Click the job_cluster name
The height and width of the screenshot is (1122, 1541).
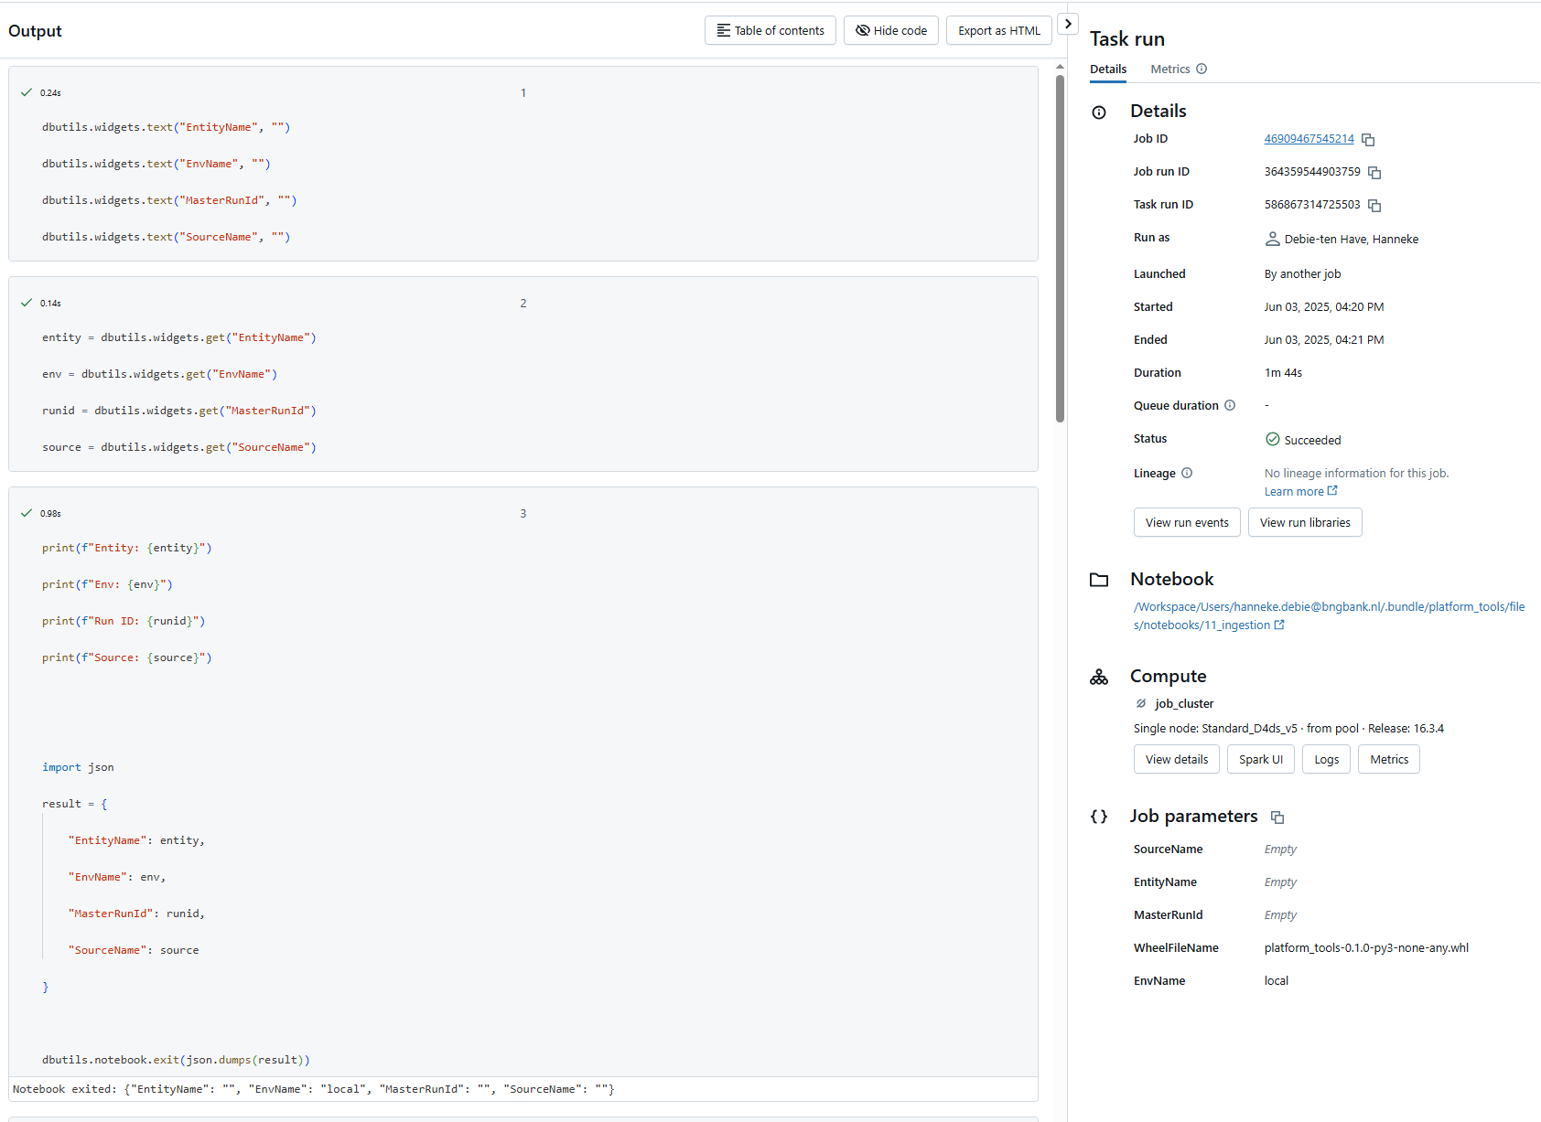(1184, 703)
